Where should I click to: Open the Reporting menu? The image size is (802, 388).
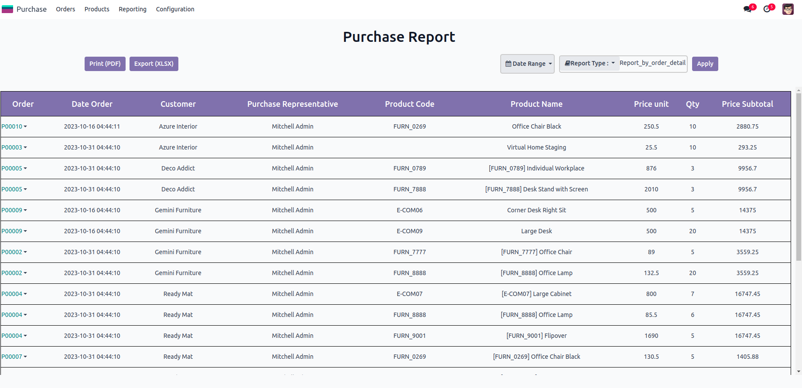(x=133, y=9)
